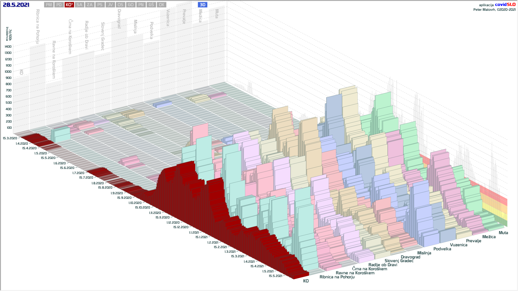Click the covidSLO application title
518x291 pixels.
(505, 5)
